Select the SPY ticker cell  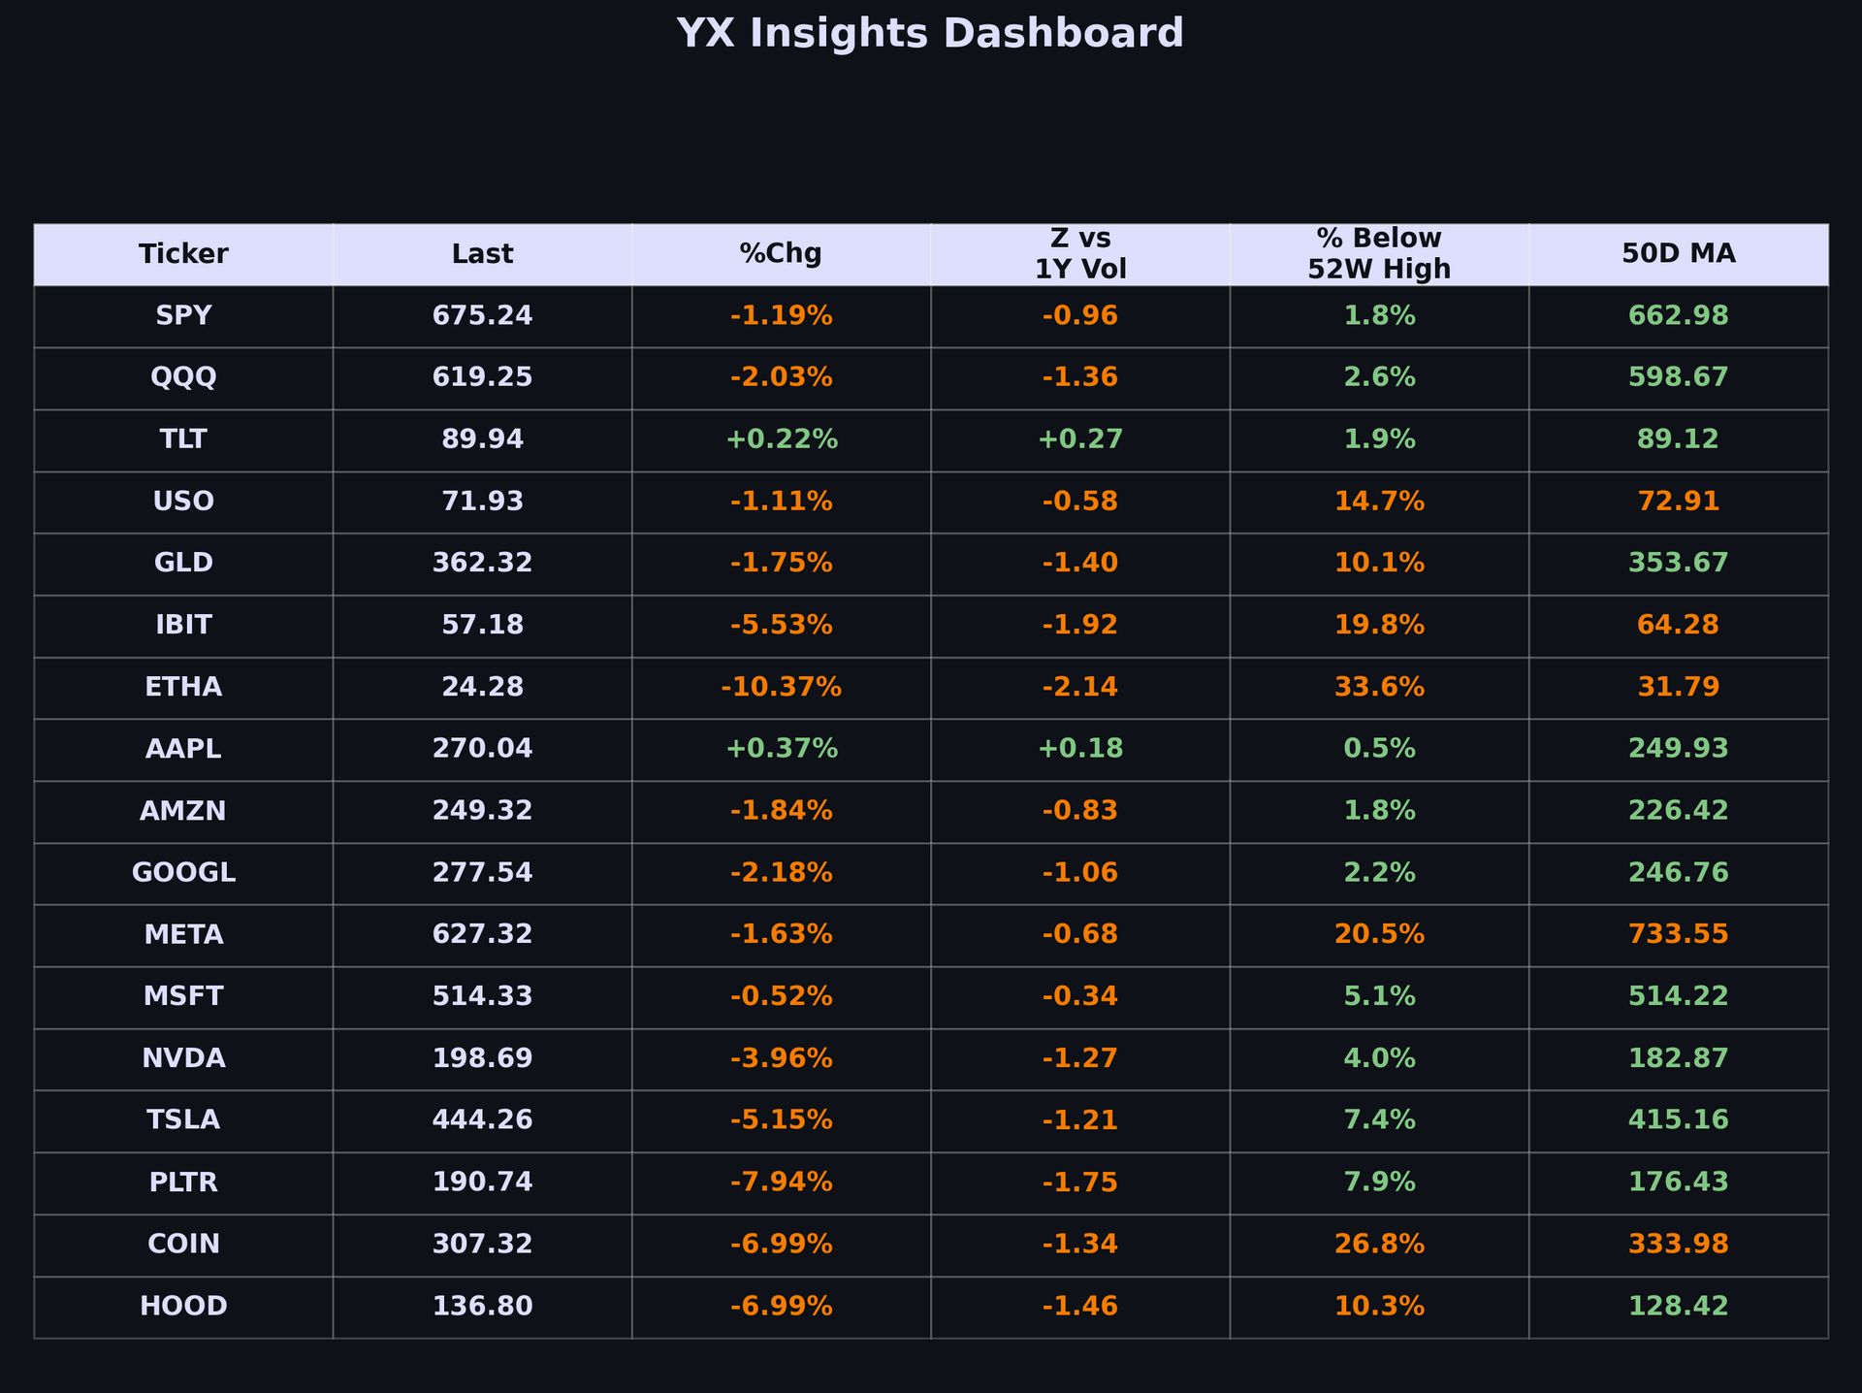[x=183, y=316]
